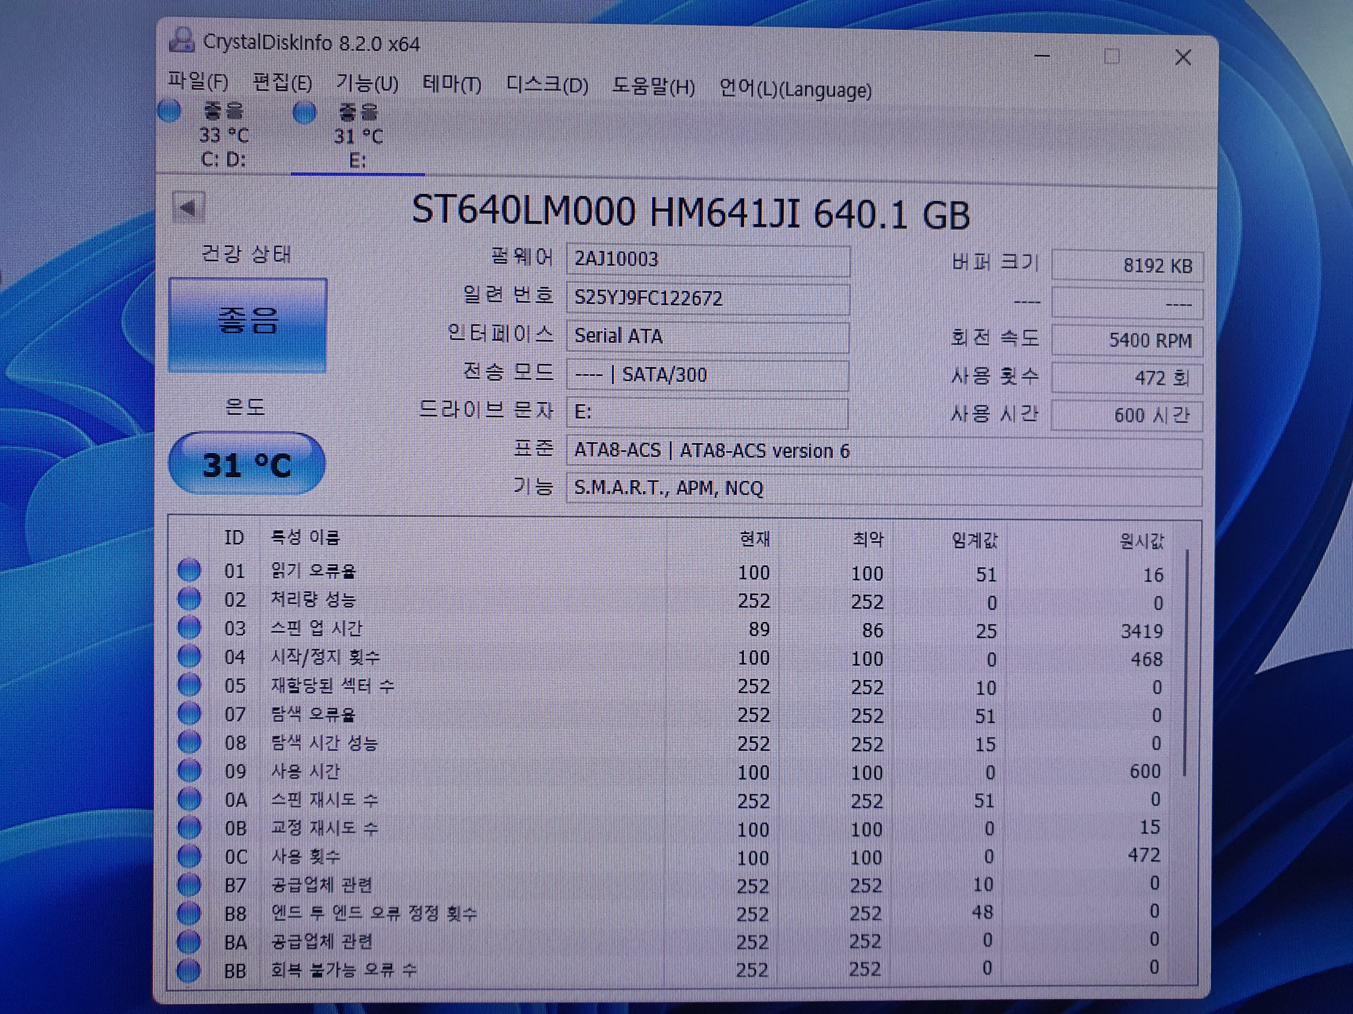Click status icon for row 0A 스핀 재시도 수

pos(189,799)
